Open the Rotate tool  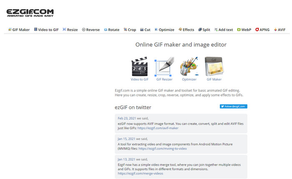pyautogui.click(x=112, y=30)
